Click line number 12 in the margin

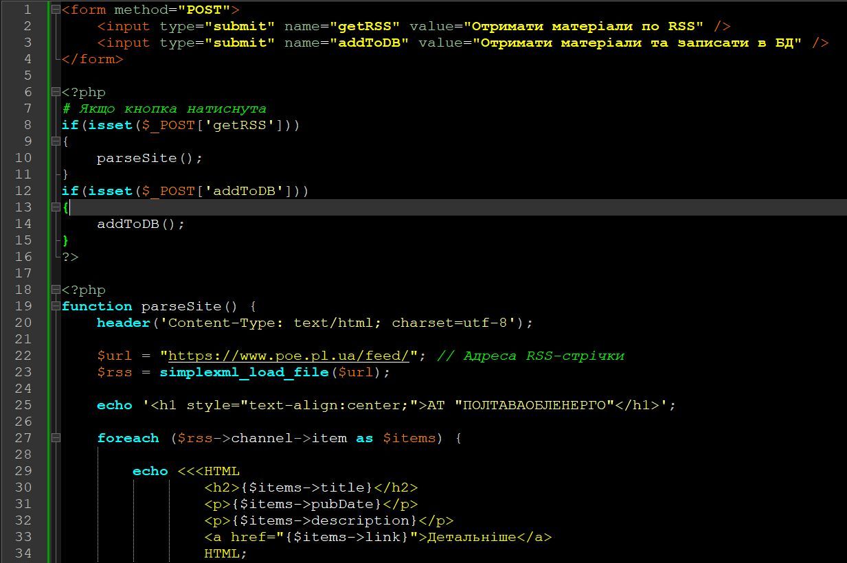pyautogui.click(x=23, y=191)
